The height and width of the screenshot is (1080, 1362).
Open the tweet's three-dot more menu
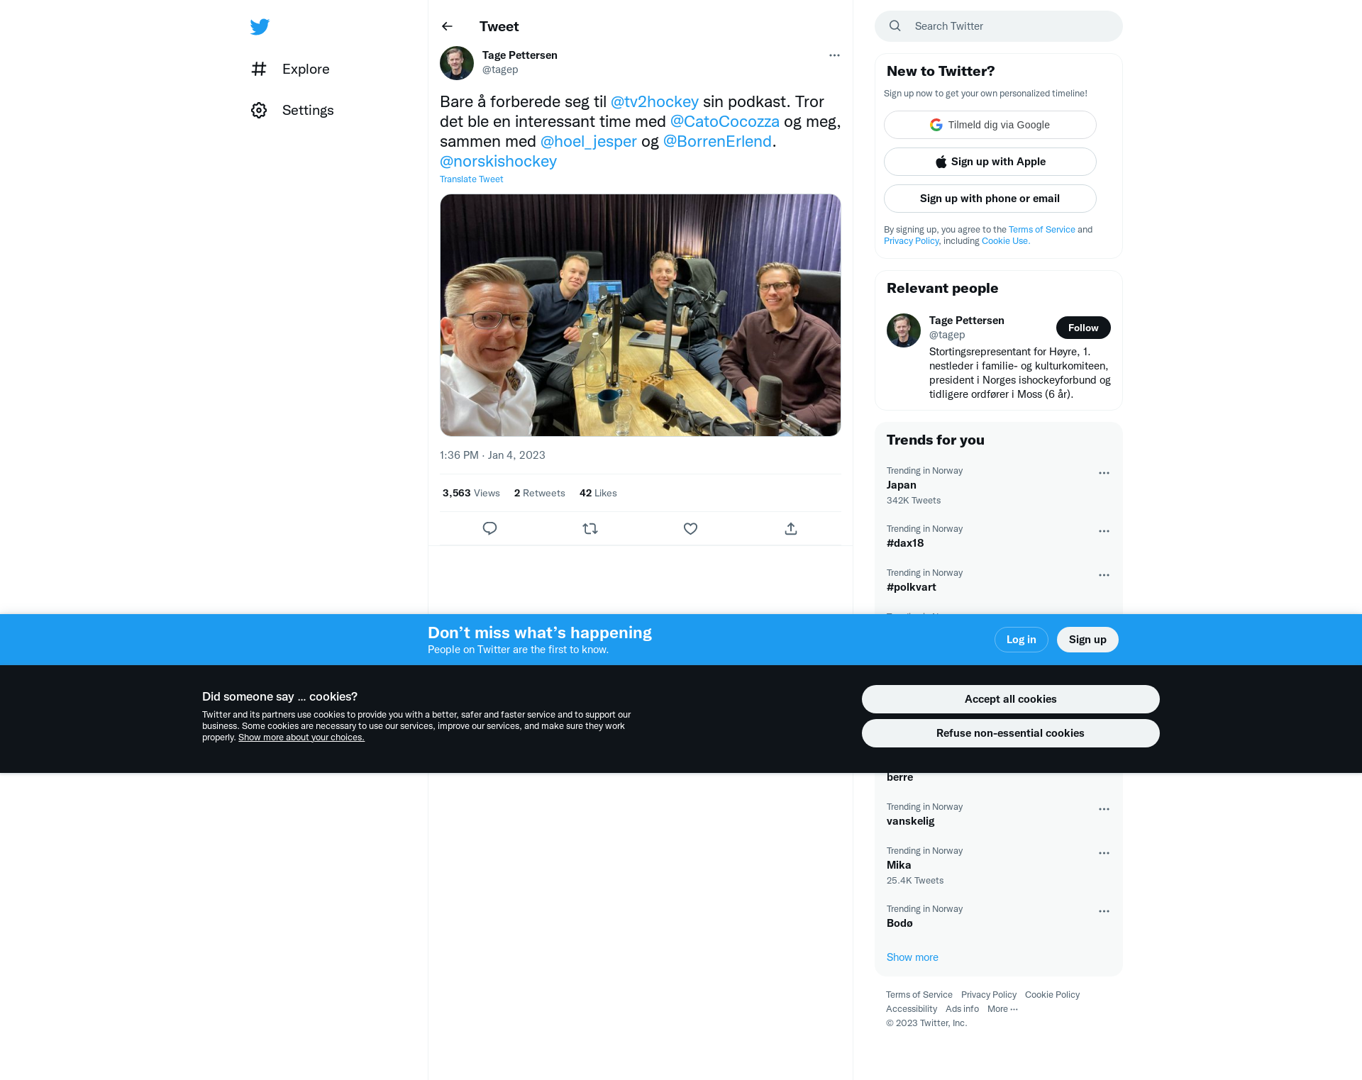(x=834, y=55)
